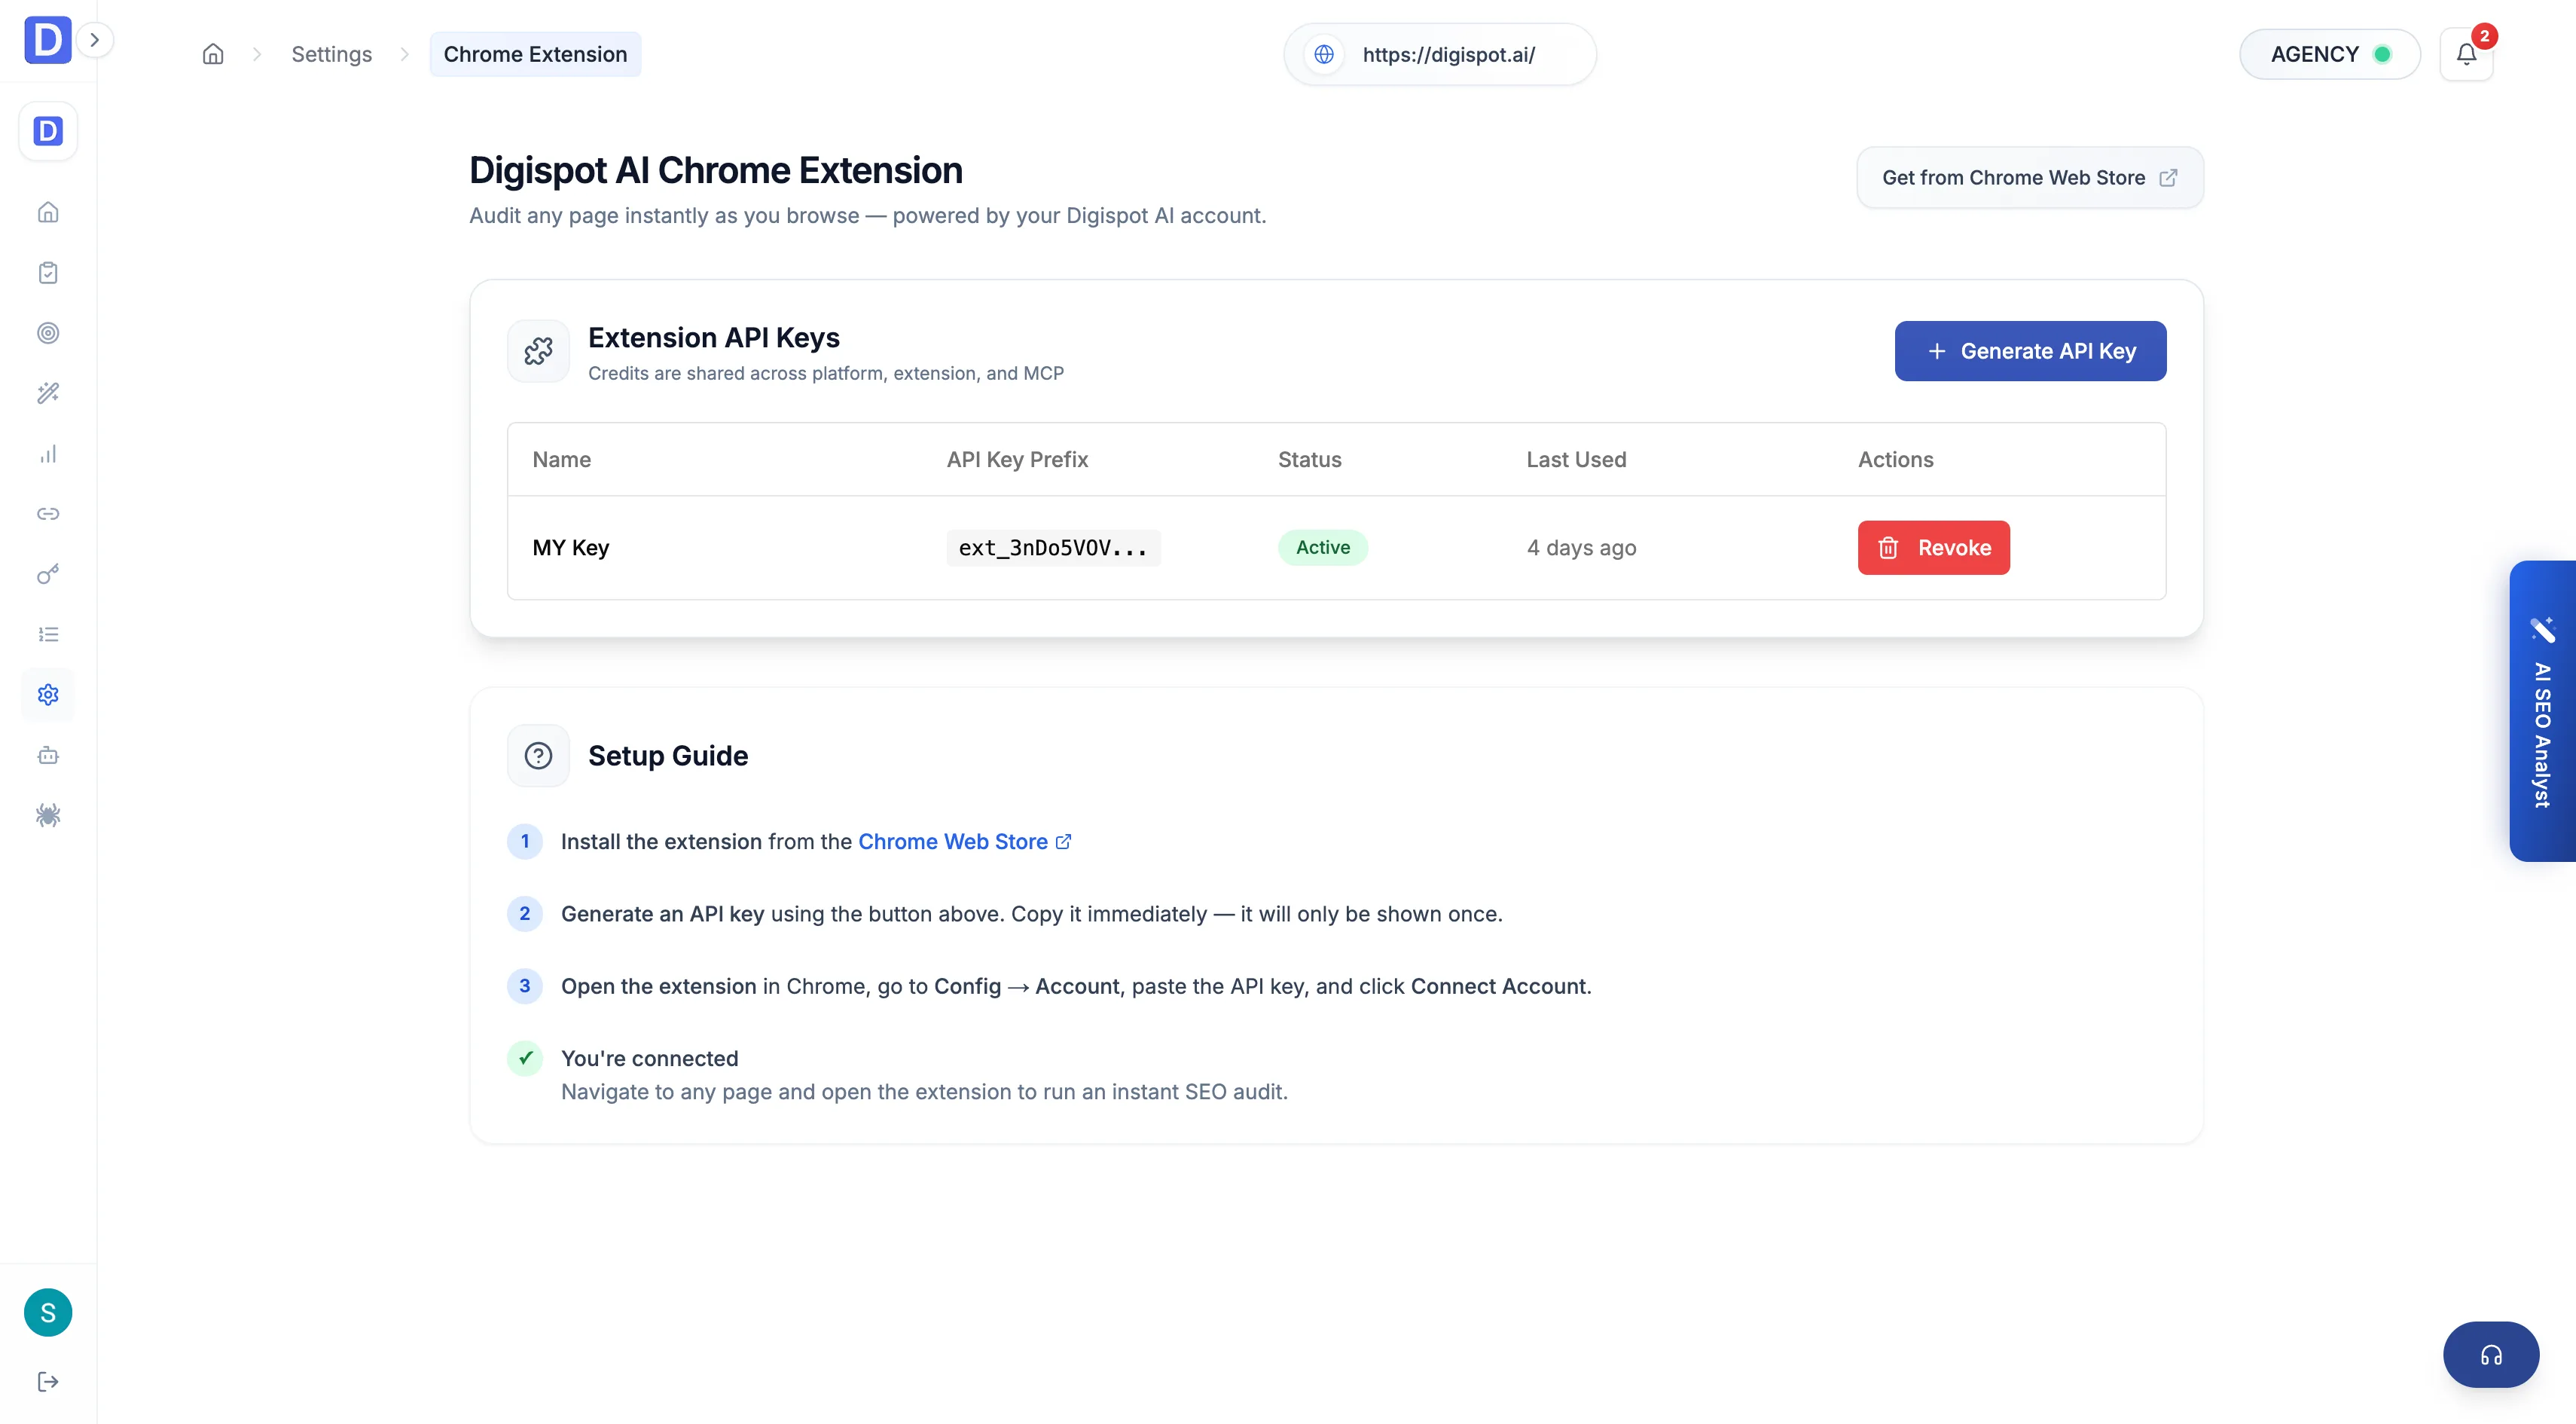Open the clipboard checklist sidebar icon
The width and height of the screenshot is (2576, 1424).
pyautogui.click(x=48, y=273)
